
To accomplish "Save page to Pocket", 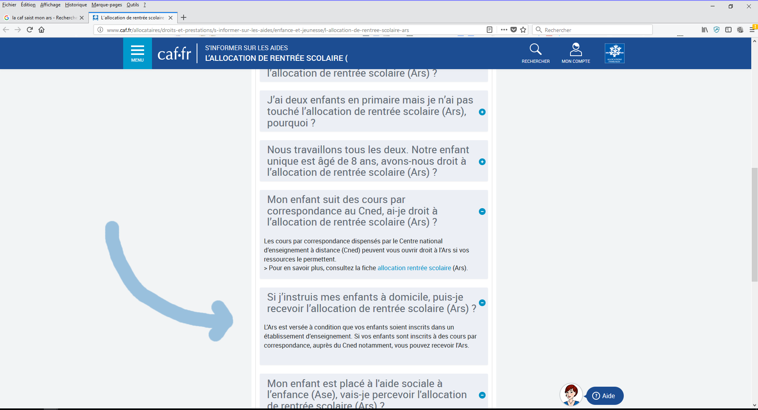I will [x=514, y=30].
